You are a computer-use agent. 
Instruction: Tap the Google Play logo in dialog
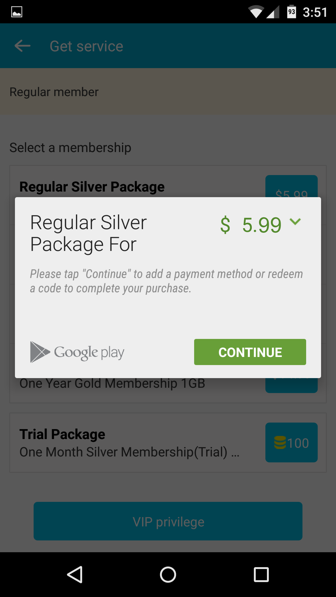click(x=77, y=352)
